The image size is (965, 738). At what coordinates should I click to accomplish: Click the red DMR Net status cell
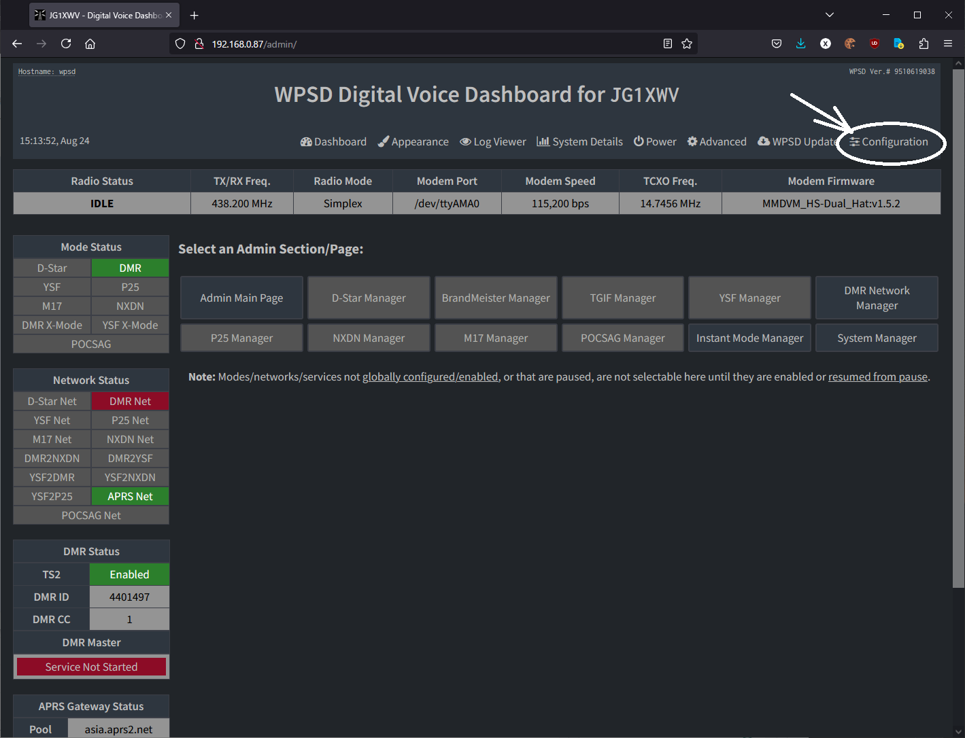coord(130,401)
